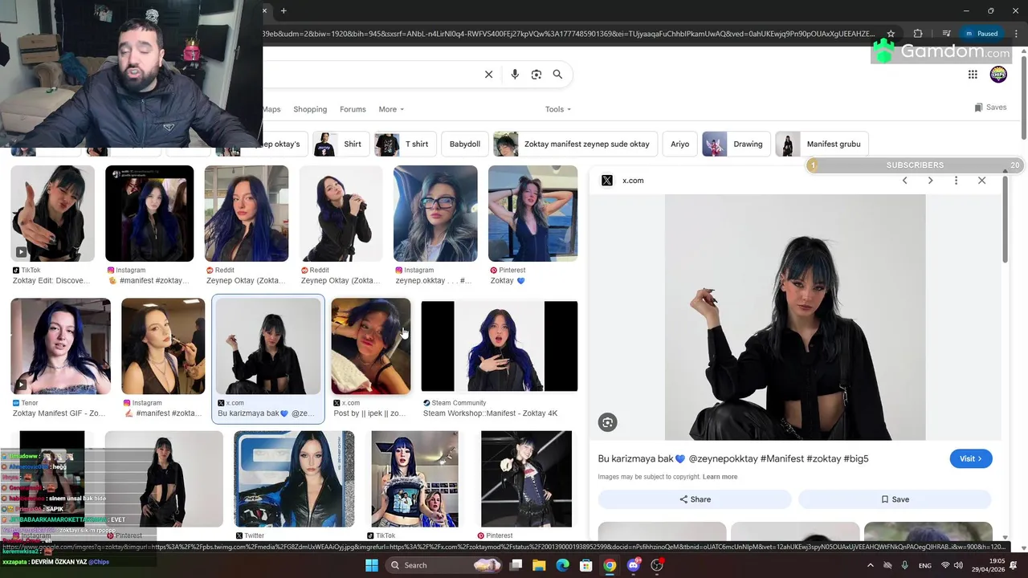1028x578 pixels.
Task: Start voice search with the microphone icon
Action: tap(515, 74)
